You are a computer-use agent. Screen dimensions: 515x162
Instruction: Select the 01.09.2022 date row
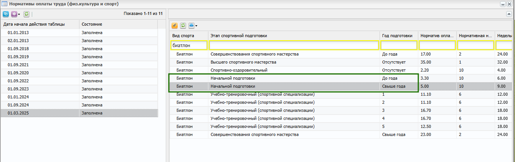(79, 81)
